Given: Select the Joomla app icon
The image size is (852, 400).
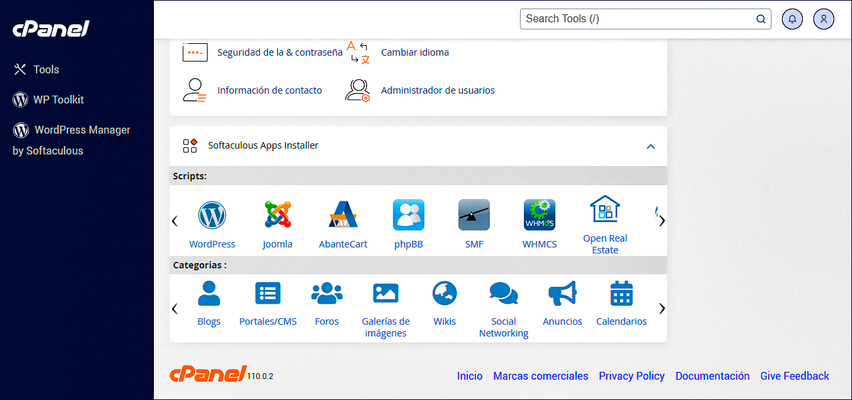Looking at the screenshot, I should 277,215.
